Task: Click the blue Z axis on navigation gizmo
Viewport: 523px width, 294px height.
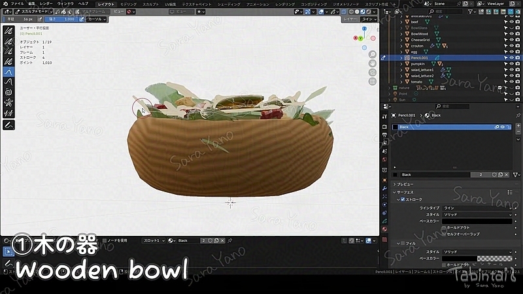Action: [364, 29]
